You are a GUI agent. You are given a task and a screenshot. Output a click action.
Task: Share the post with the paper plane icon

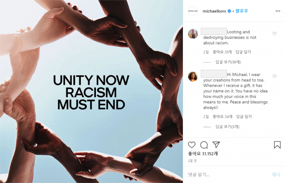click(216, 145)
